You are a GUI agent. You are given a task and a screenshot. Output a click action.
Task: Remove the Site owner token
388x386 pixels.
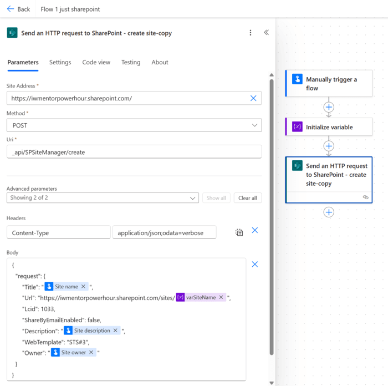tap(91, 352)
